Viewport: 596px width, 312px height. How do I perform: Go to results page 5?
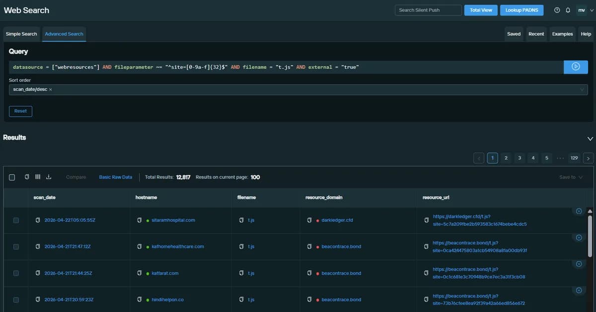tap(546, 158)
